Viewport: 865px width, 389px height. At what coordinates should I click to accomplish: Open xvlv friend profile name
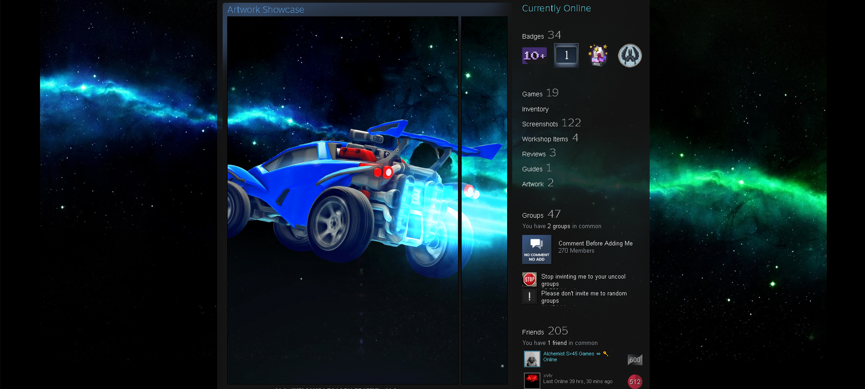pos(548,375)
